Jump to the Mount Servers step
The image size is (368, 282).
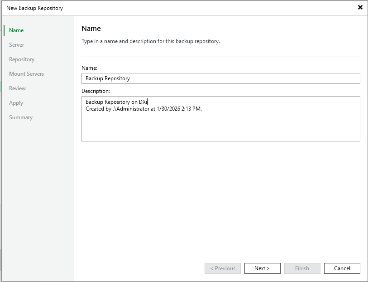[26, 74]
